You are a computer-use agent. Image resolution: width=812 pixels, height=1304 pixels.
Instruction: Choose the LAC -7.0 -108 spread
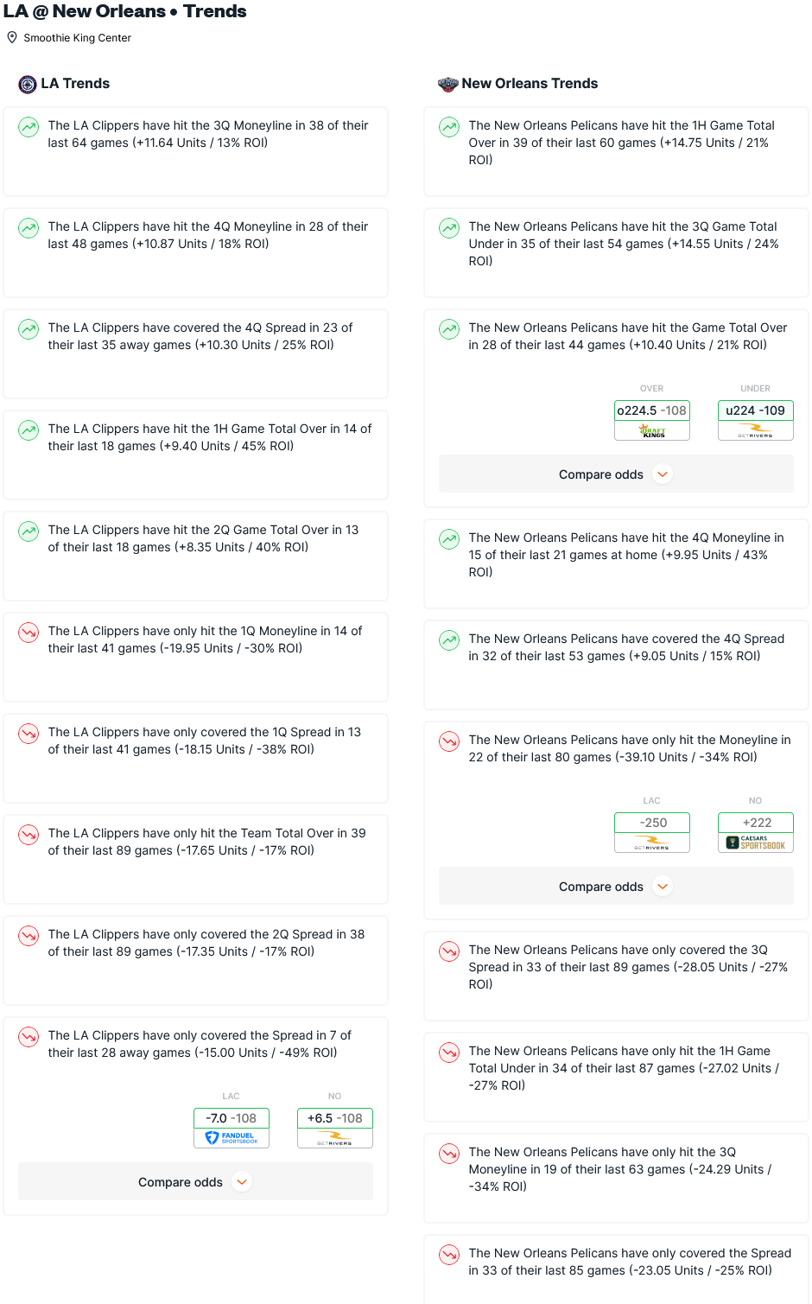pyautogui.click(x=232, y=1118)
